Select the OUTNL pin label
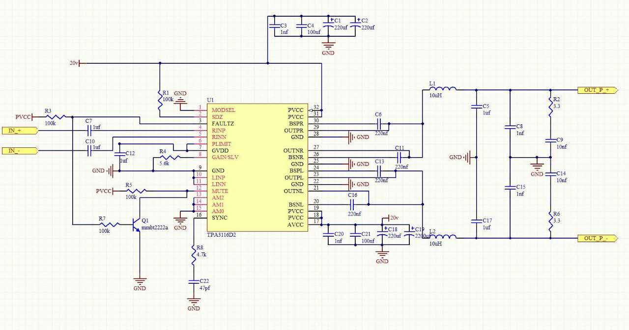629x330 pixels. point(293,191)
